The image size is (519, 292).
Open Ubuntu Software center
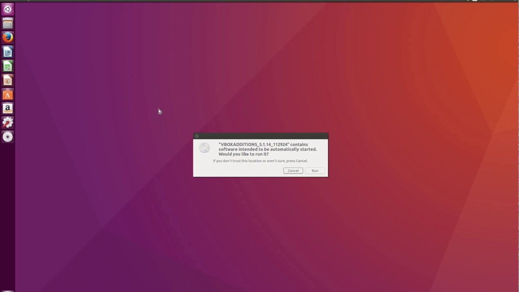(7, 94)
